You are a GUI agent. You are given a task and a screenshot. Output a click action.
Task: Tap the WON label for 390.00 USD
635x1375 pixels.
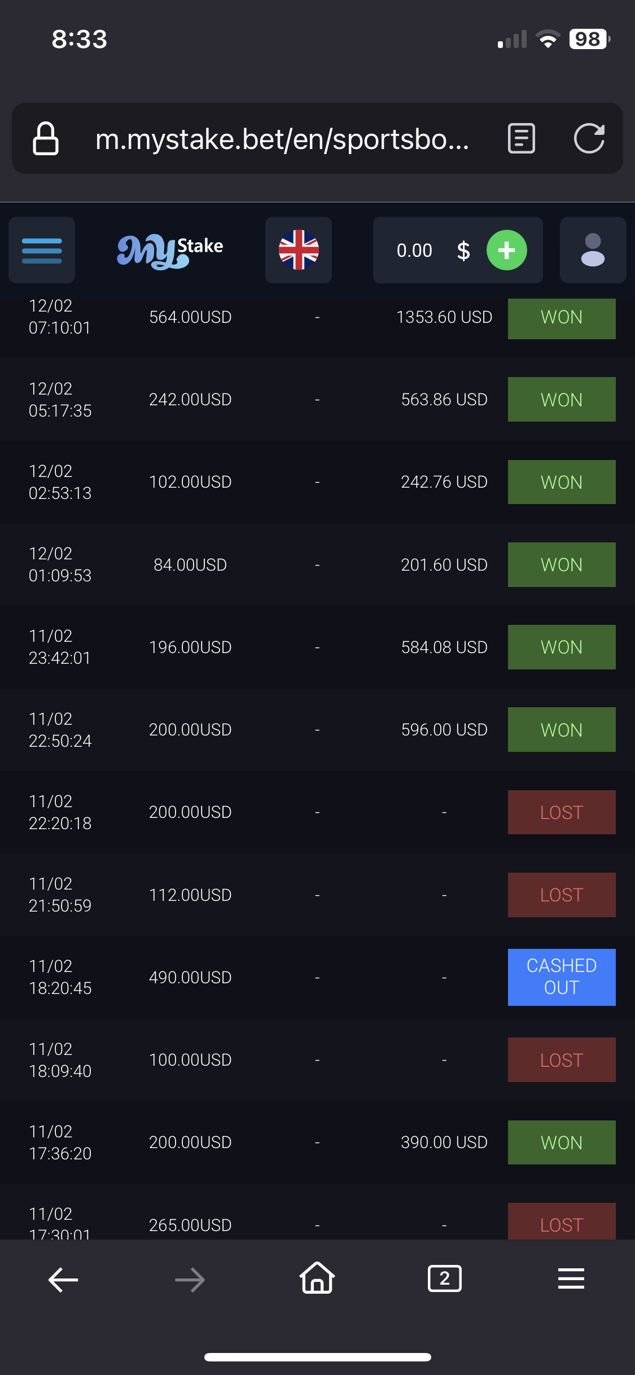pos(561,1142)
